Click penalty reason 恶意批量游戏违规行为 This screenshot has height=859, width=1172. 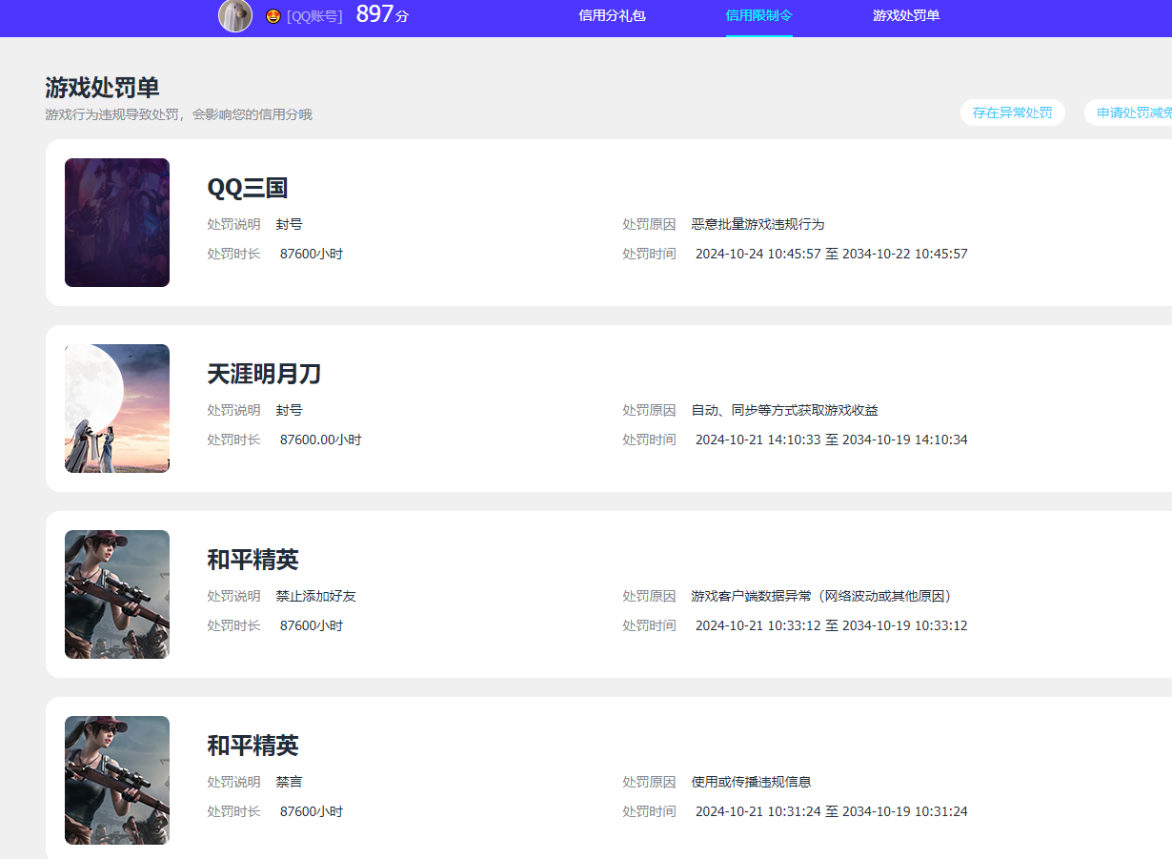pos(758,224)
